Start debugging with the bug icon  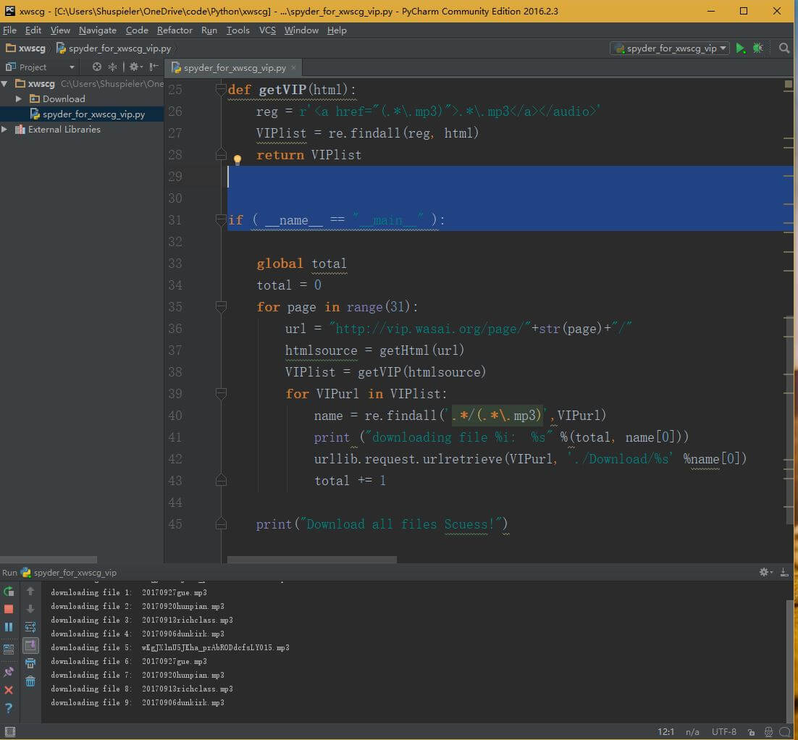(758, 49)
